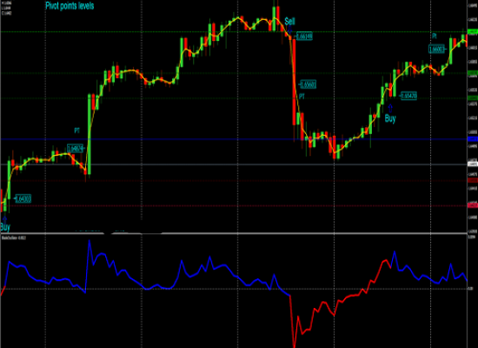Select the Buy label at the chart's bottom-left corner

point(5,227)
